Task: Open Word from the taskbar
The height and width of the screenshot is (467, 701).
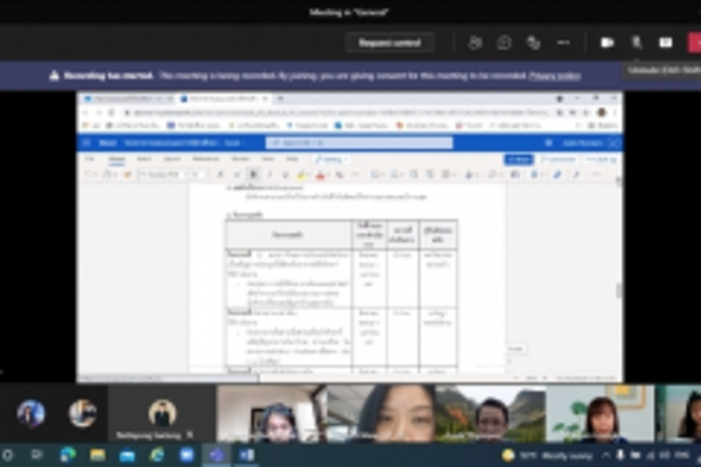Action: (246, 455)
